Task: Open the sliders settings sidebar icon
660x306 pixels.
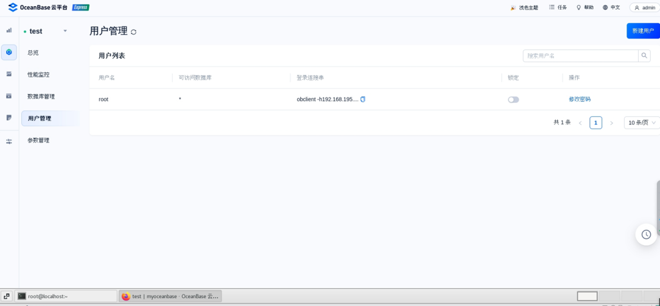Action: (x=9, y=142)
